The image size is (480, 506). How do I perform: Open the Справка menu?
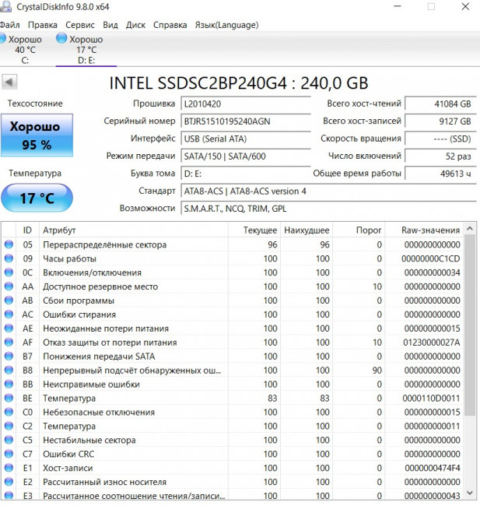pyautogui.click(x=170, y=25)
